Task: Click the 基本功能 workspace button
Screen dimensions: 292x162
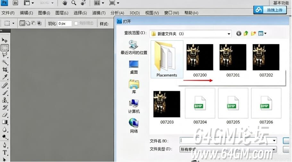Action: (x=281, y=3)
